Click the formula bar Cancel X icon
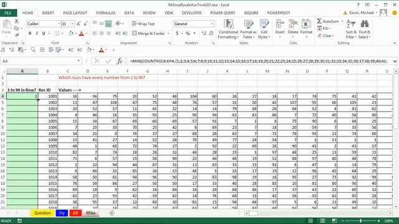The height and width of the screenshot is (224, 399). point(97,61)
